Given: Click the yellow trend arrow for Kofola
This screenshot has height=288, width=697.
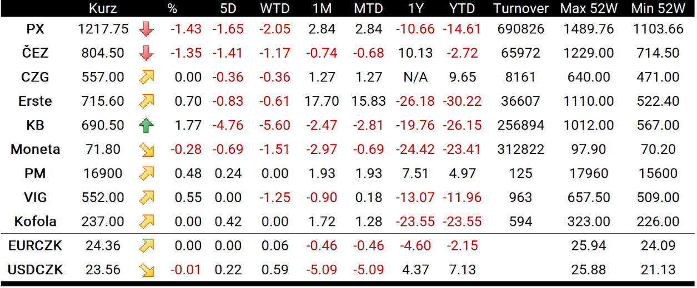Looking at the screenshot, I should coord(146,222).
